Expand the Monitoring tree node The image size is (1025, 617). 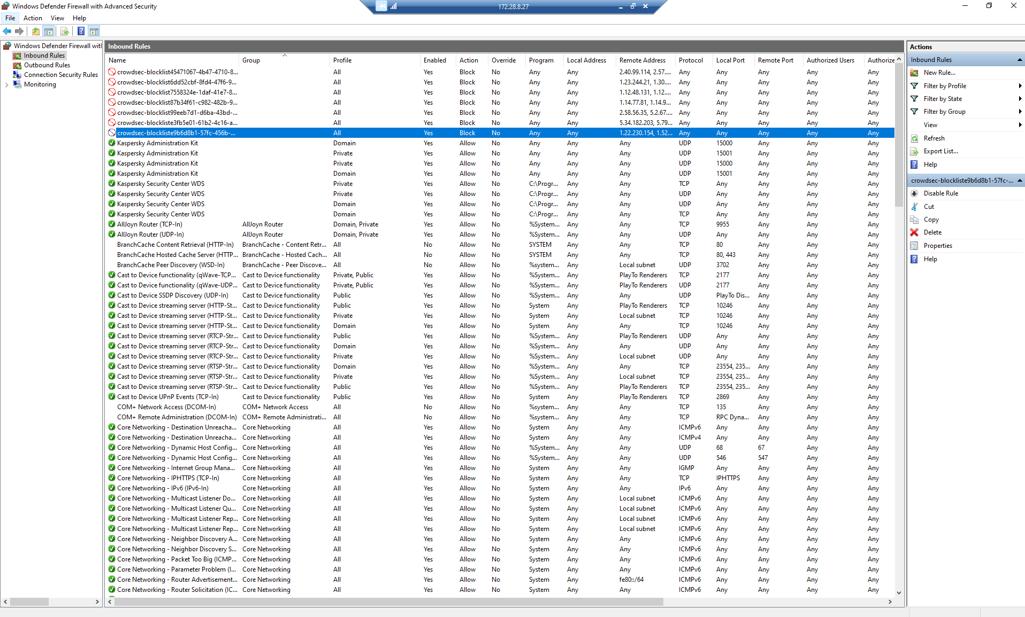(6, 85)
